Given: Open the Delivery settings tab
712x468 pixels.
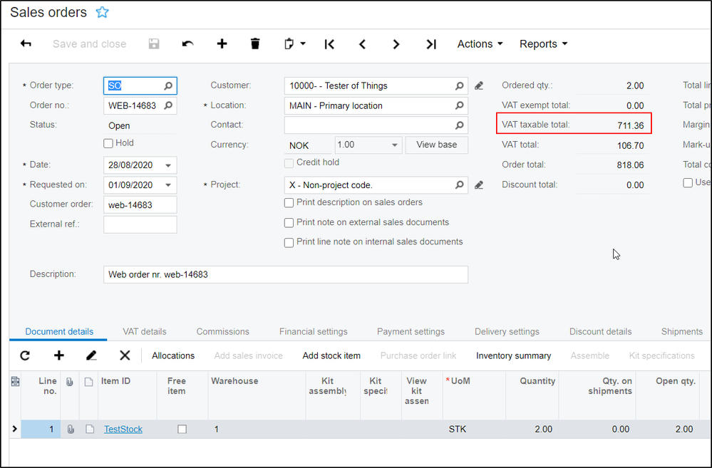Looking at the screenshot, I should click(x=507, y=331).
